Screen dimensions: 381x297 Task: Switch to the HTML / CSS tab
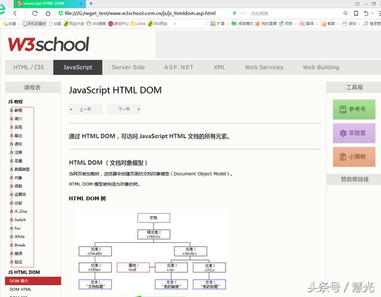tap(29, 67)
